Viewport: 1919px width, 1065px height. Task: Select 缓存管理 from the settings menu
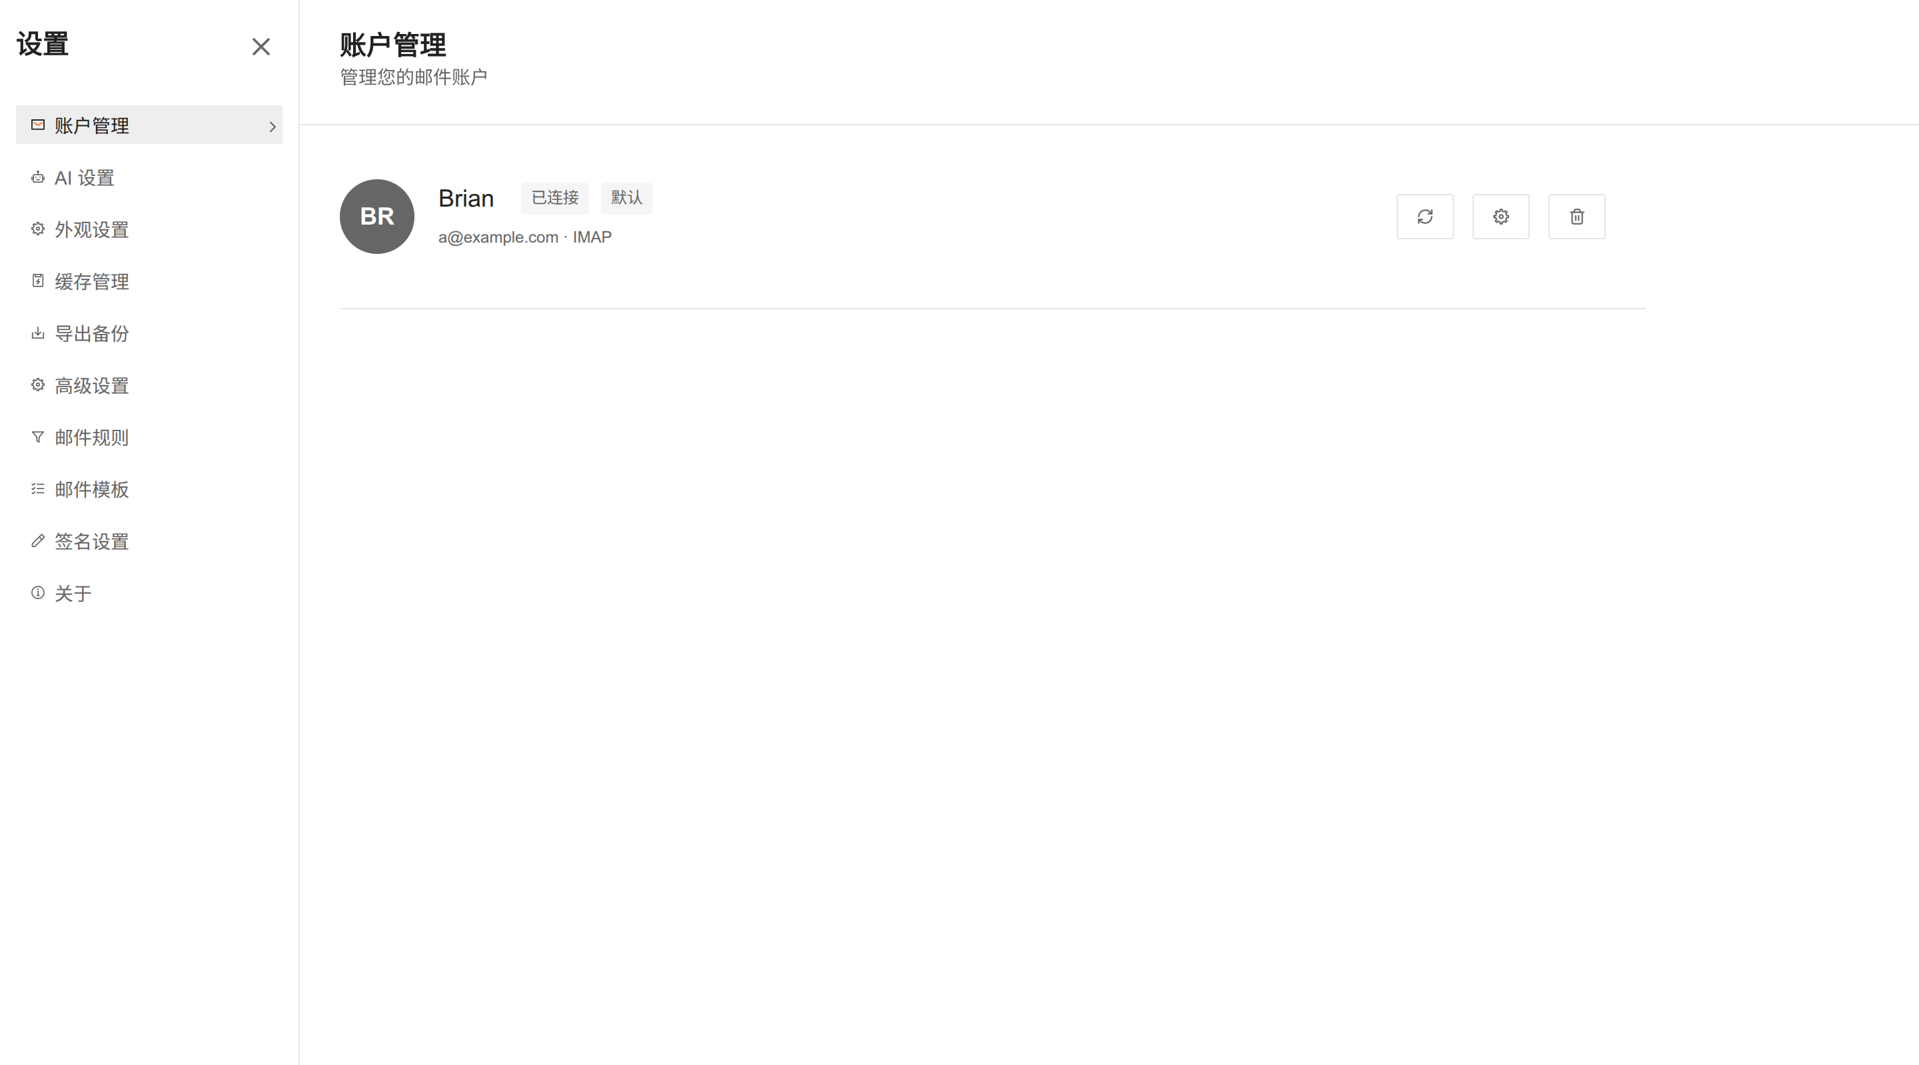(x=149, y=281)
